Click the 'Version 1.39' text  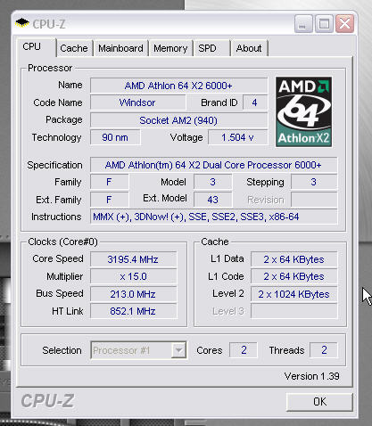pos(311,376)
